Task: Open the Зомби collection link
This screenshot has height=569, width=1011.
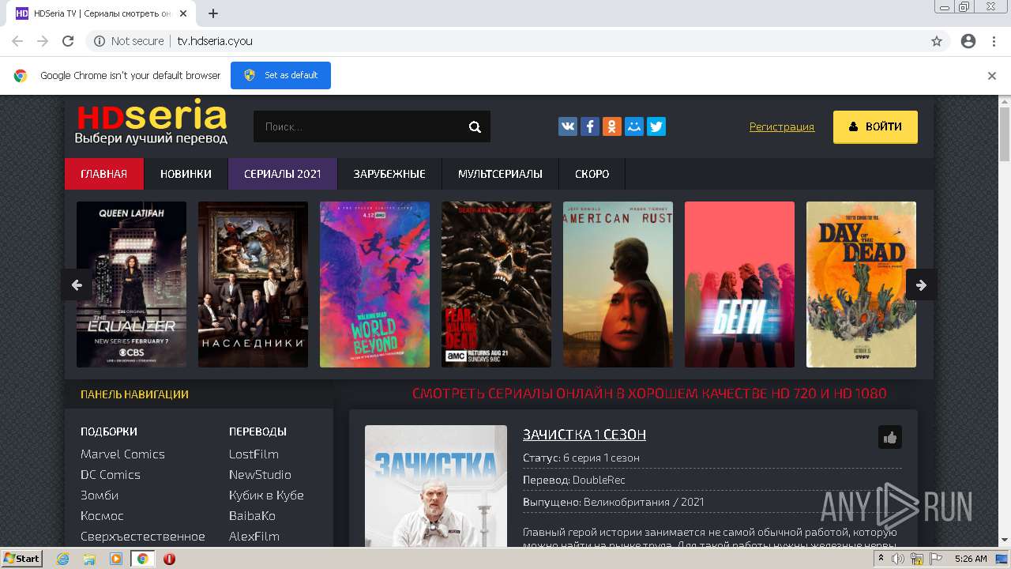Action: point(100,495)
